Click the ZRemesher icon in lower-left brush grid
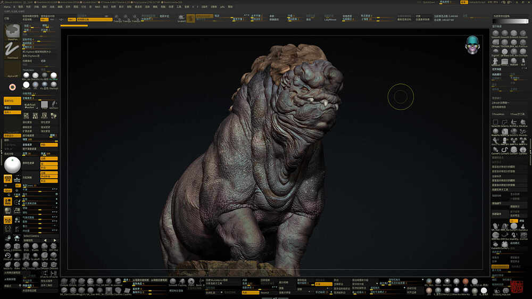Viewport: 532px width, 299px height. tap(17, 247)
